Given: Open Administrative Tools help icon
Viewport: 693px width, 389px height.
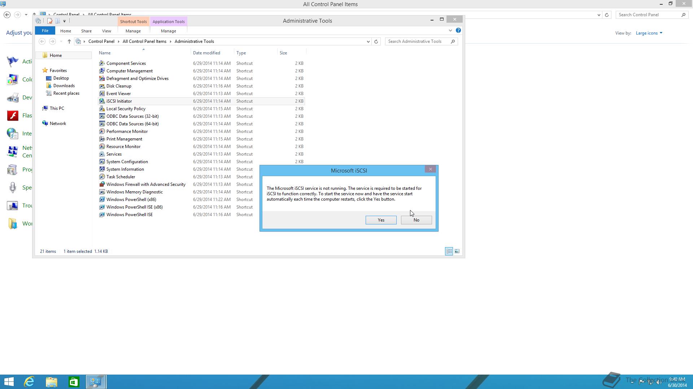Looking at the screenshot, I should [458, 30].
